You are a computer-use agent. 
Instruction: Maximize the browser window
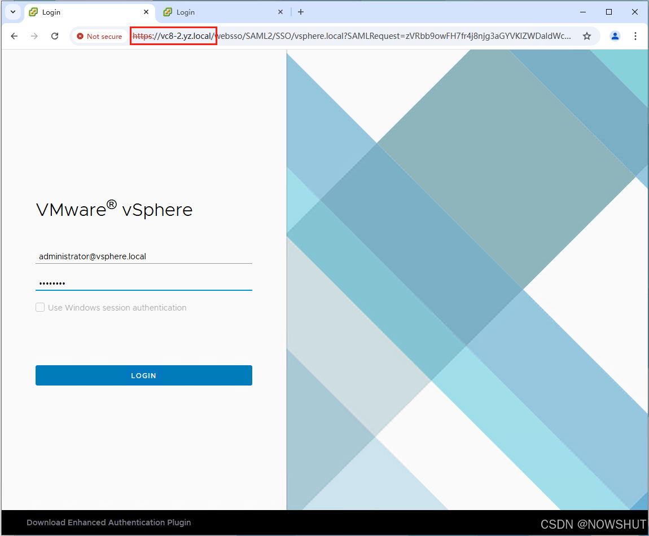(609, 12)
